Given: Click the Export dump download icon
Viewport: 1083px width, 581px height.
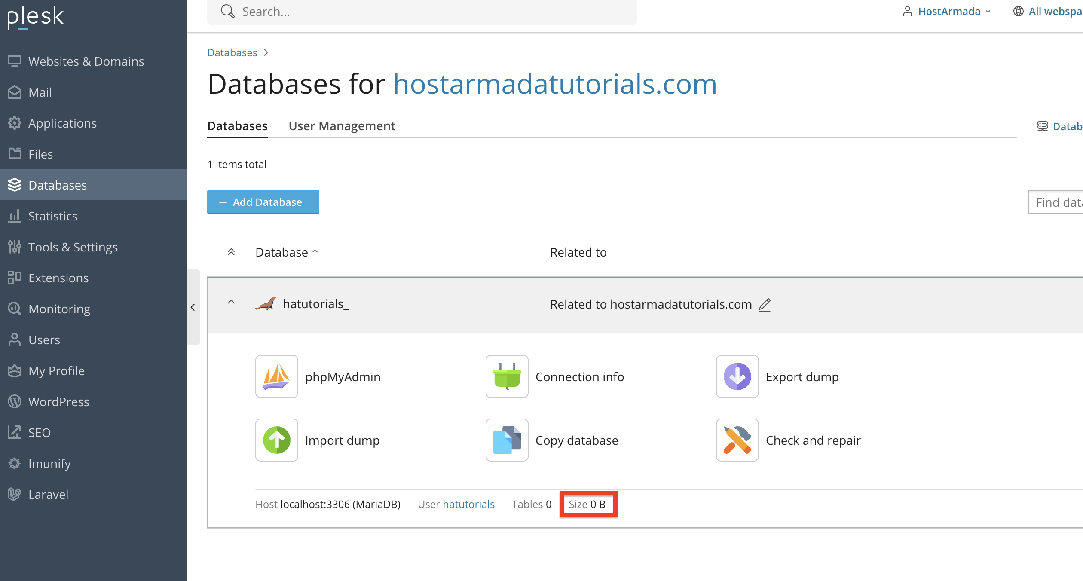Looking at the screenshot, I should coord(737,376).
